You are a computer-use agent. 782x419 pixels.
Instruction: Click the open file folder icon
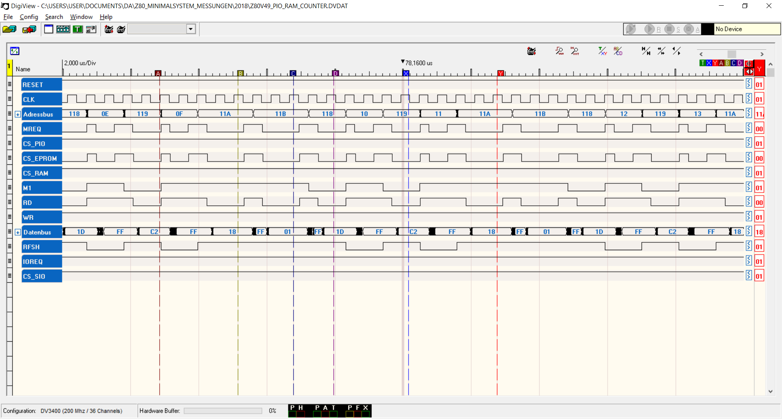coord(9,29)
